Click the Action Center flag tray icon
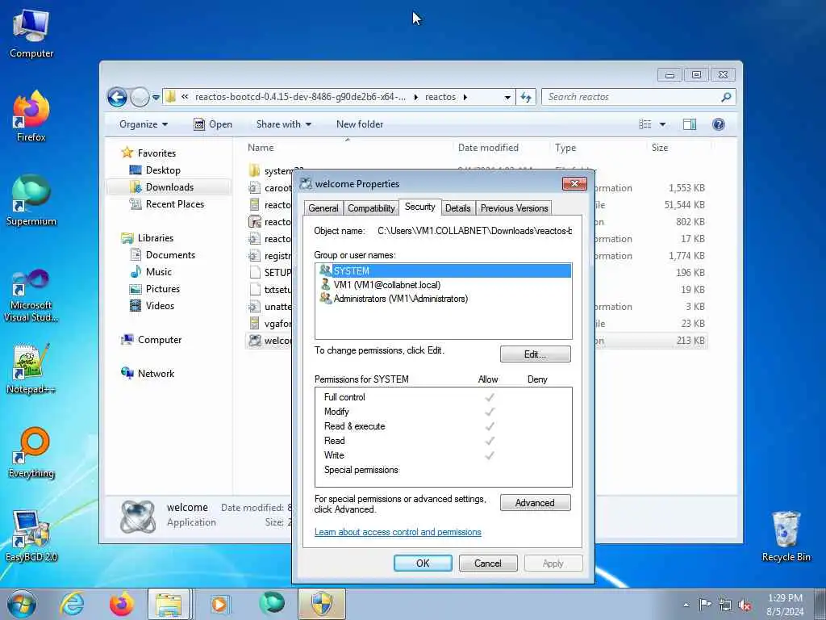 (705, 604)
